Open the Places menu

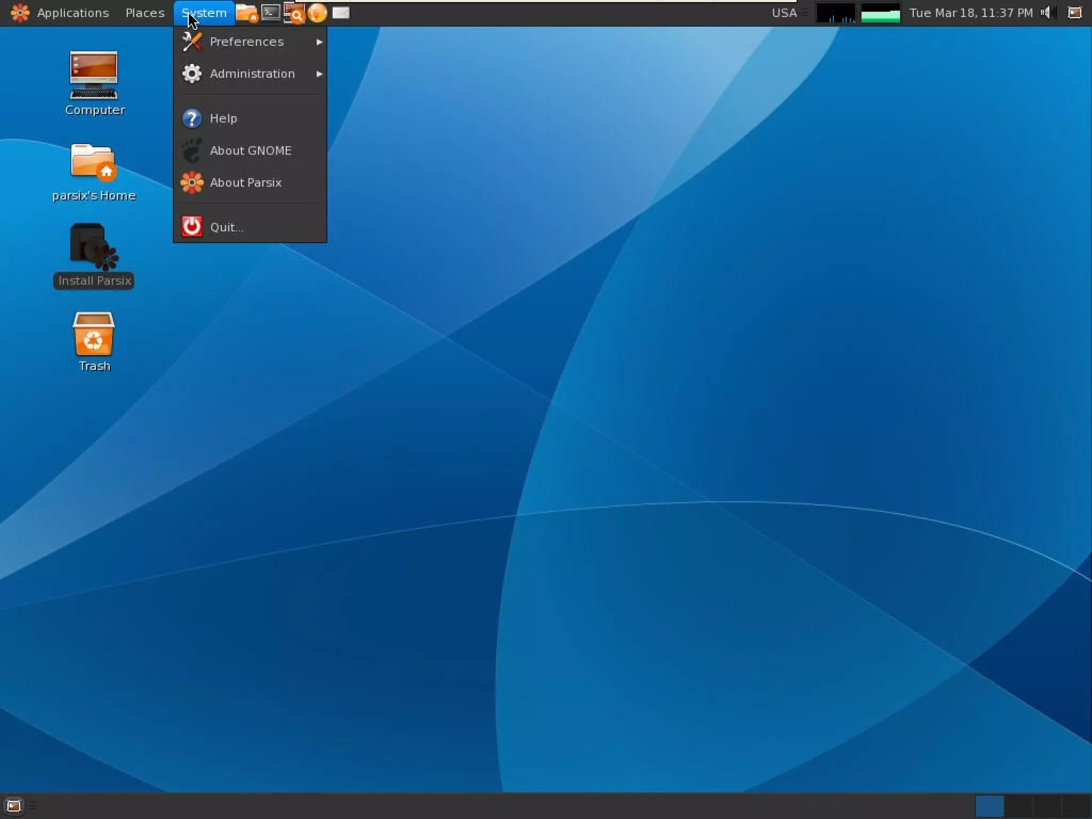(x=145, y=13)
